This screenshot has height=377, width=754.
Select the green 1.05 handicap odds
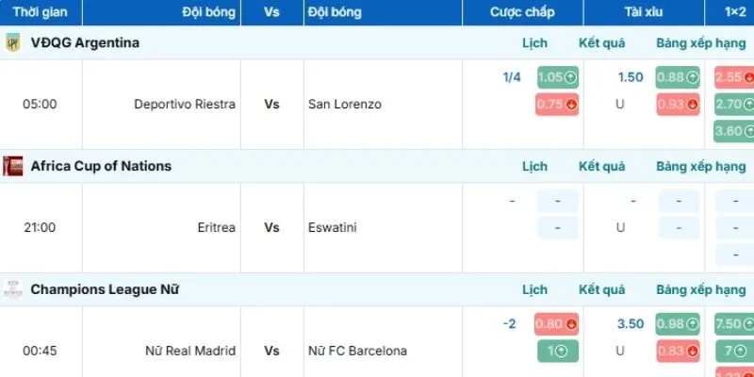[x=558, y=77]
